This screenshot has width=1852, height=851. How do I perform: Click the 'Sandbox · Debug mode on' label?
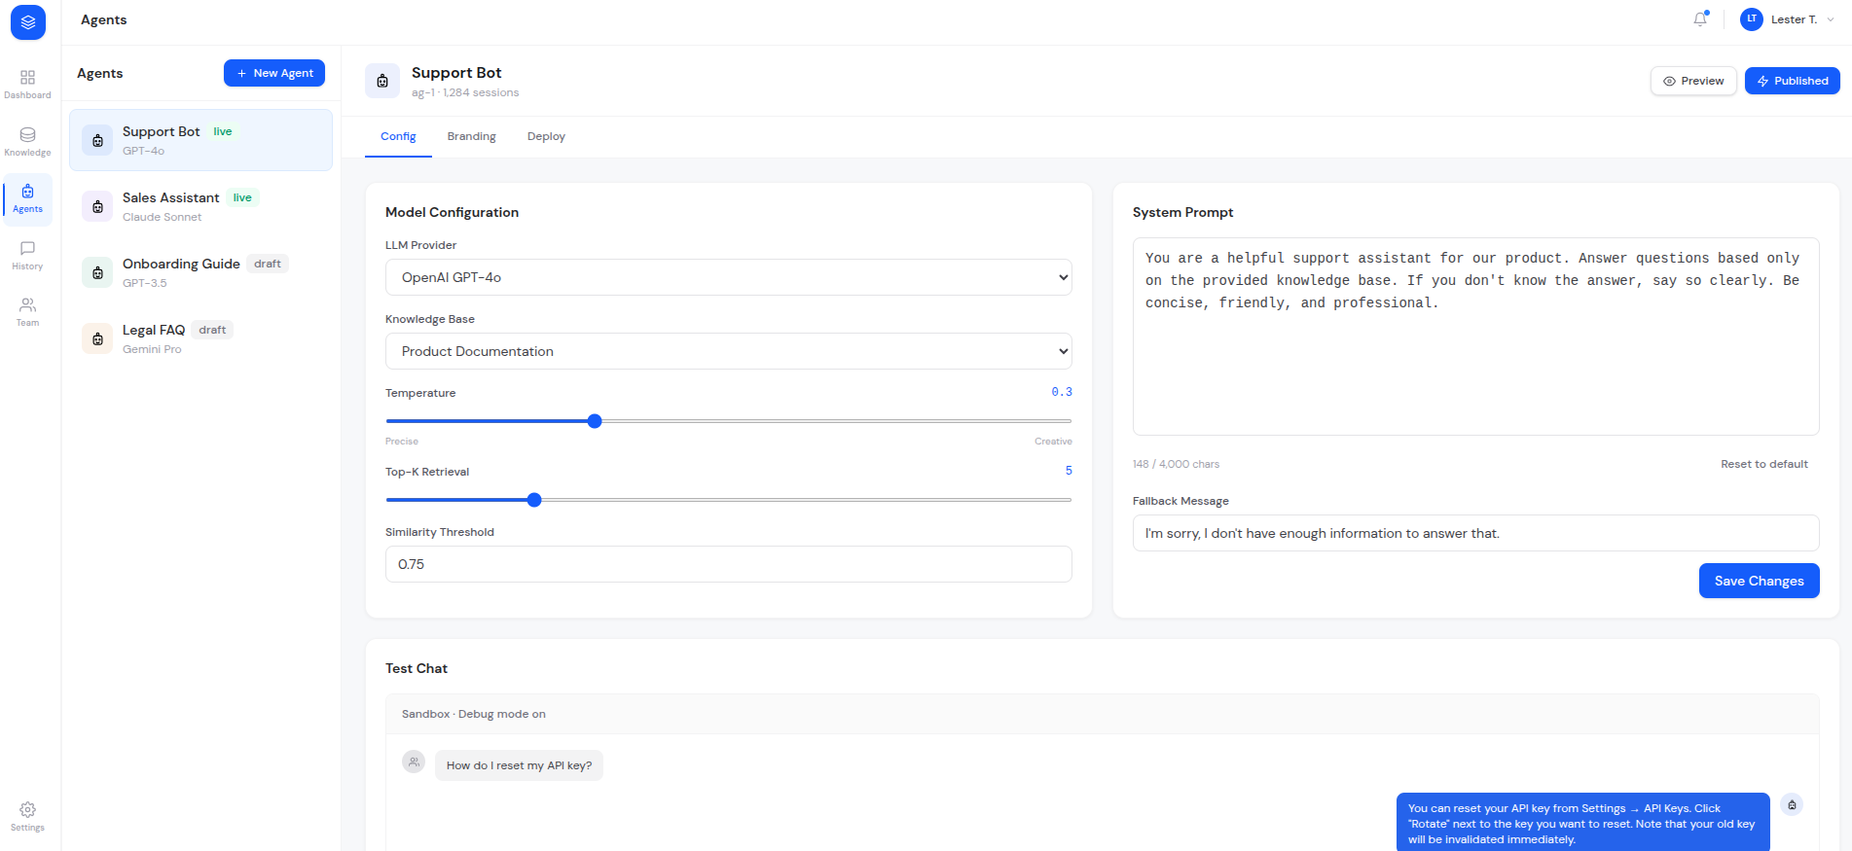point(474,714)
